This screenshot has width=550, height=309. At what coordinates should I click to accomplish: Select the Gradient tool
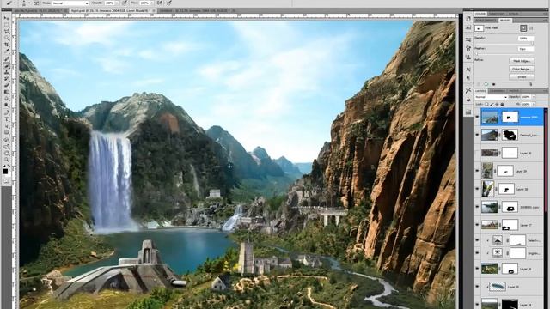(x=6, y=92)
